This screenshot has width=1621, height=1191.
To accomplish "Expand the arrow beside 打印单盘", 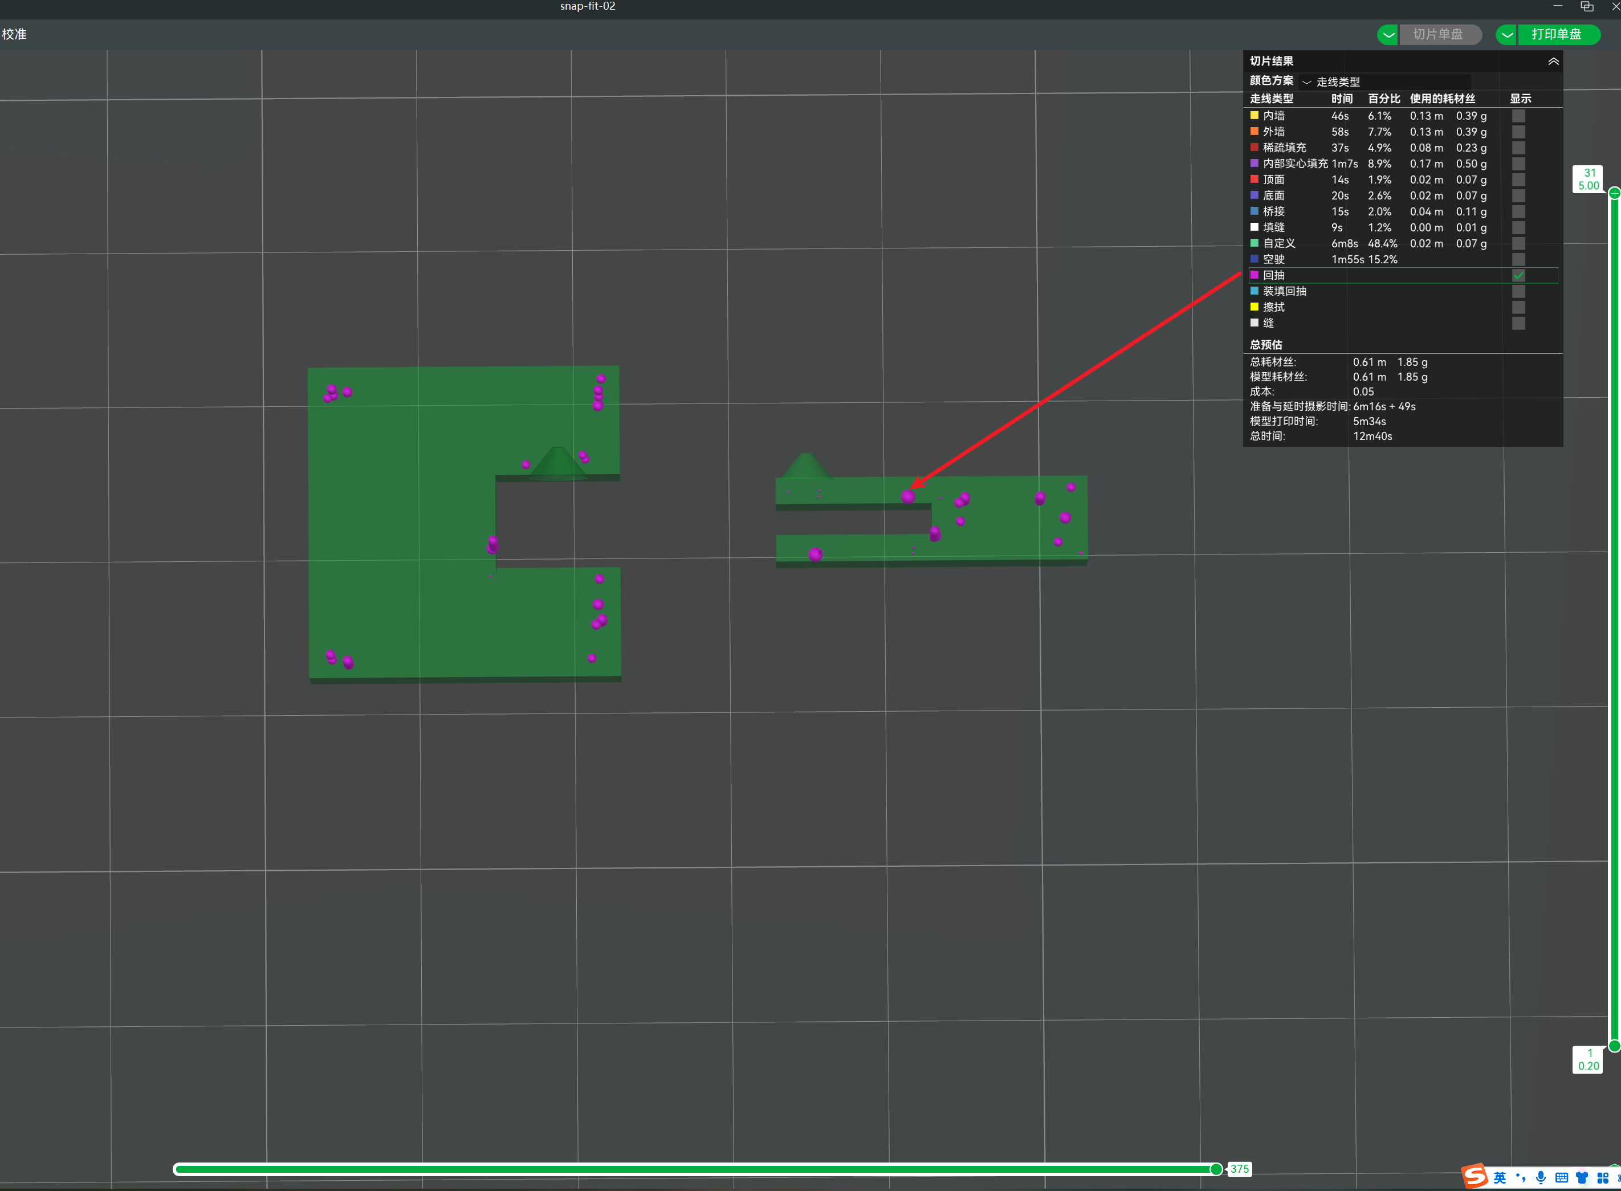I will pyautogui.click(x=1507, y=35).
